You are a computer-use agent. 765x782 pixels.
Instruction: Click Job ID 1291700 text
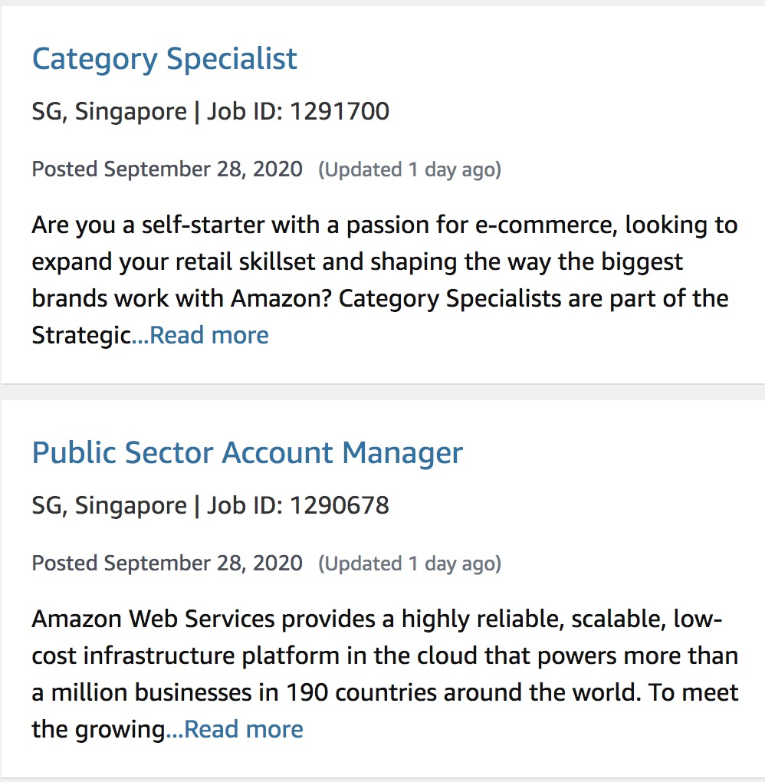tap(298, 112)
